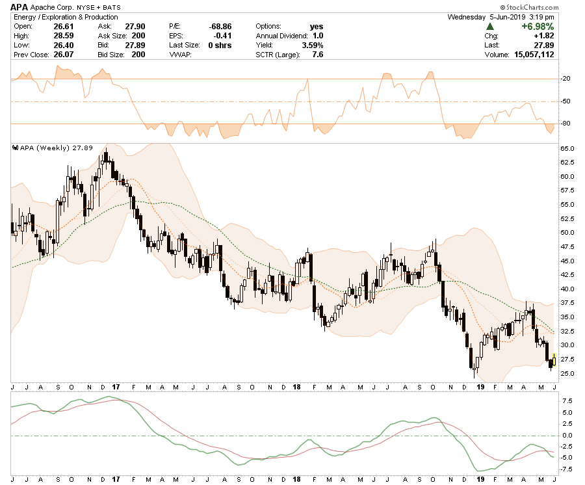Select the 65.0 price axis label

[567, 148]
